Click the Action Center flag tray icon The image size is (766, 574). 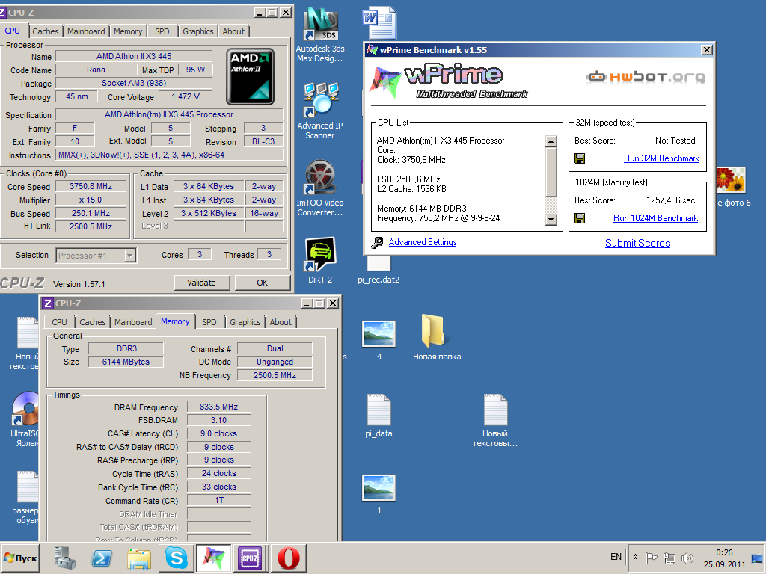652,558
